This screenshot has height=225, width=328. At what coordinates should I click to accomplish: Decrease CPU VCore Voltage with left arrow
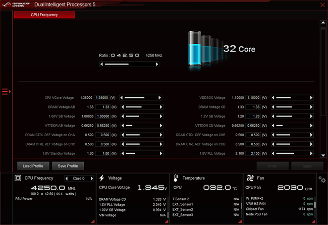coord(122,98)
